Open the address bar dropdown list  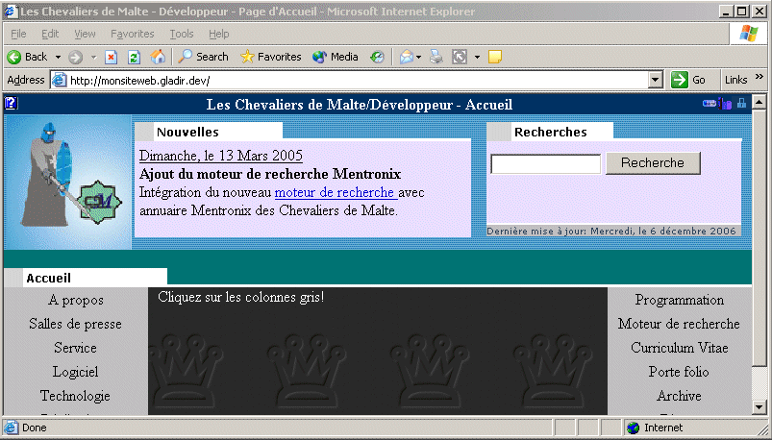point(656,80)
